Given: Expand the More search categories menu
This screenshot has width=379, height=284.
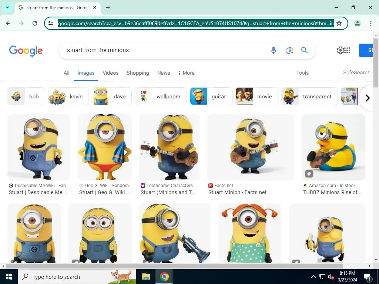Looking at the screenshot, I should click(187, 73).
